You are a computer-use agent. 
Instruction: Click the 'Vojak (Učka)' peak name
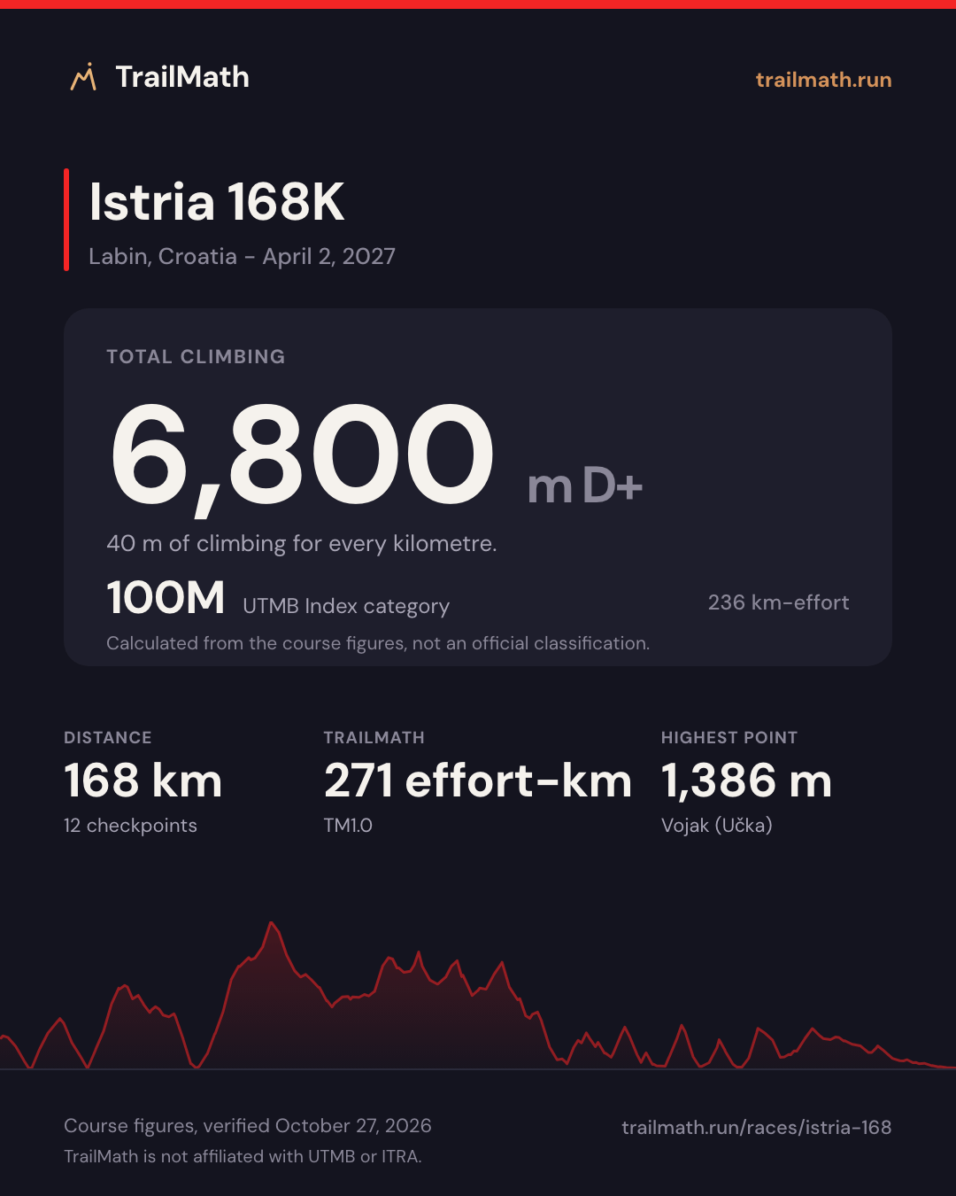pos(717,825)
